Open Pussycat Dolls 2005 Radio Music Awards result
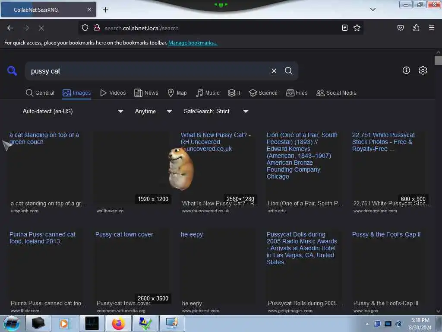The height and width of the screenshot is (332, 442). (x=302, y=248)
